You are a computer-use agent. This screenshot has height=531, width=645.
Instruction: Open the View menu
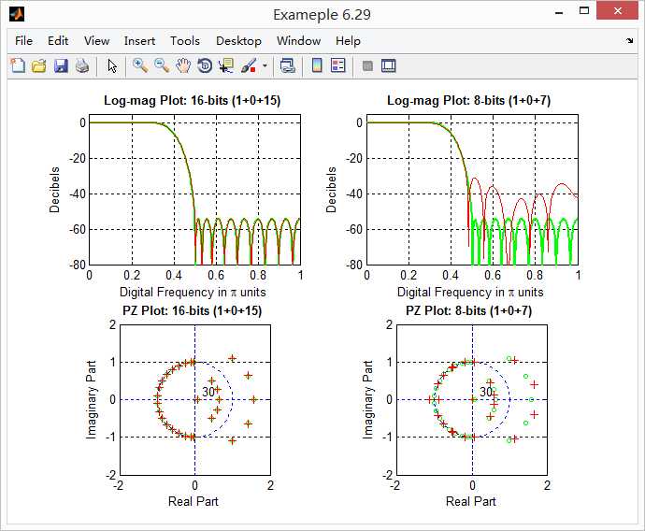coord(96,41)
